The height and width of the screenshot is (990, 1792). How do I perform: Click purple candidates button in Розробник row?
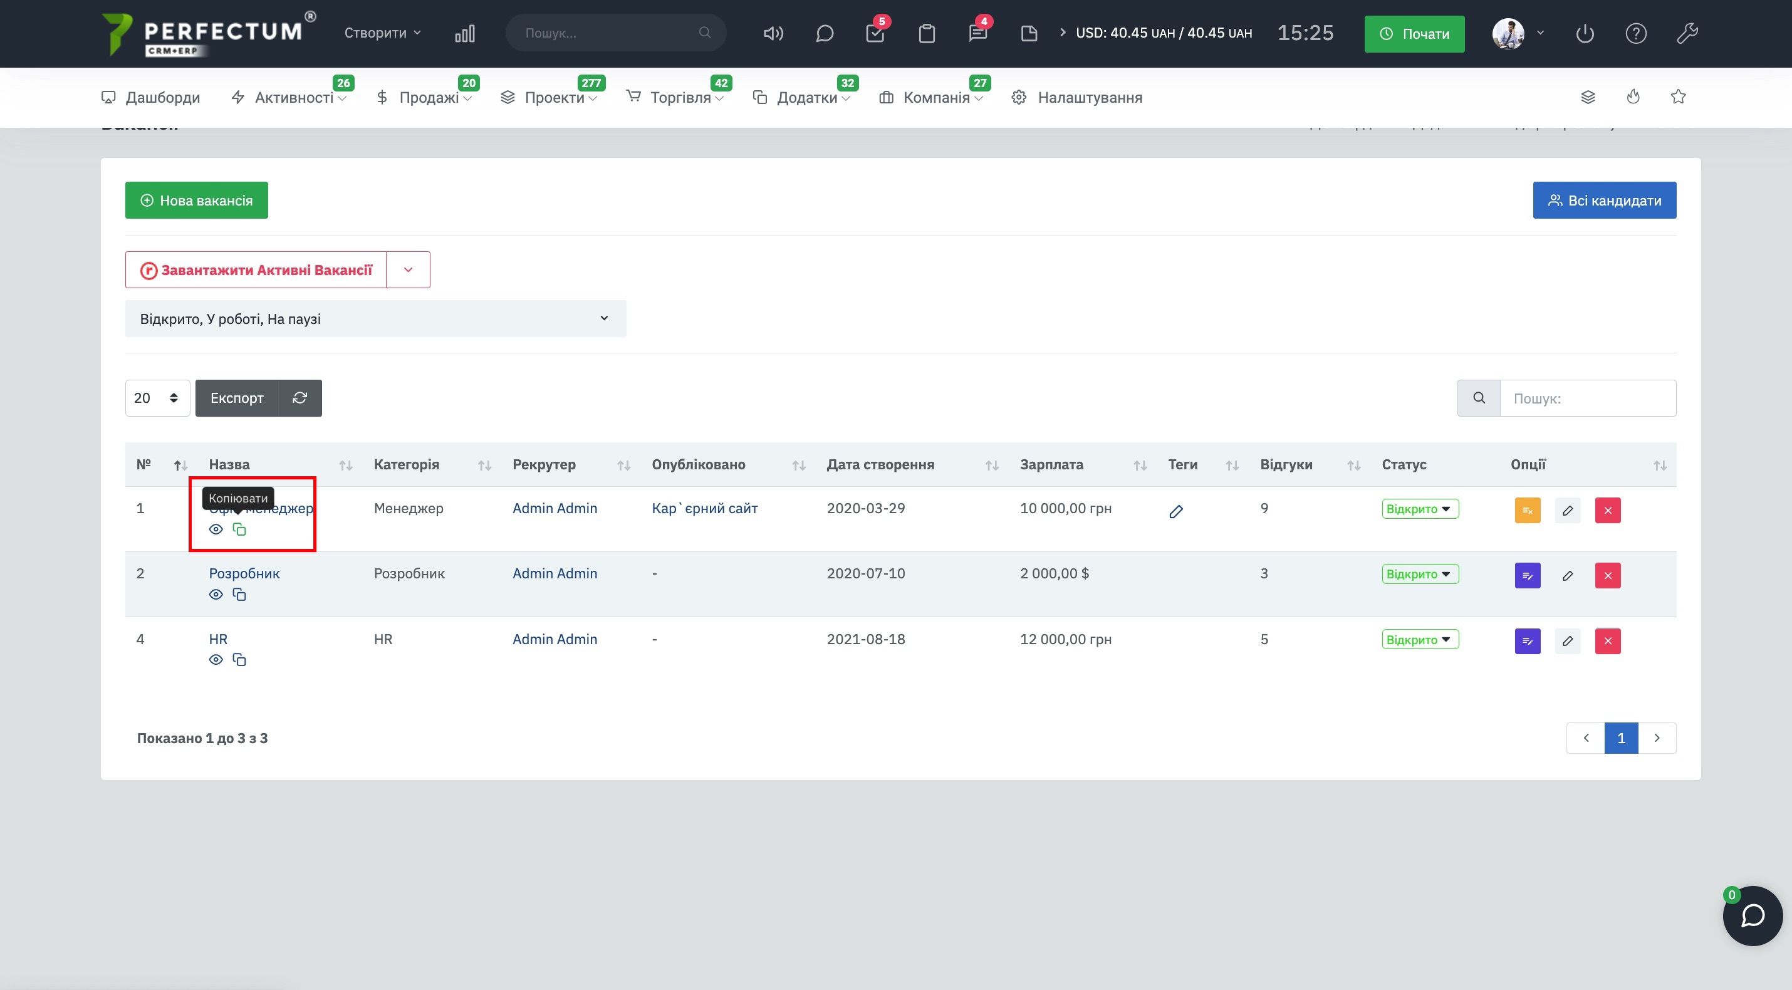coord(1528,575)
